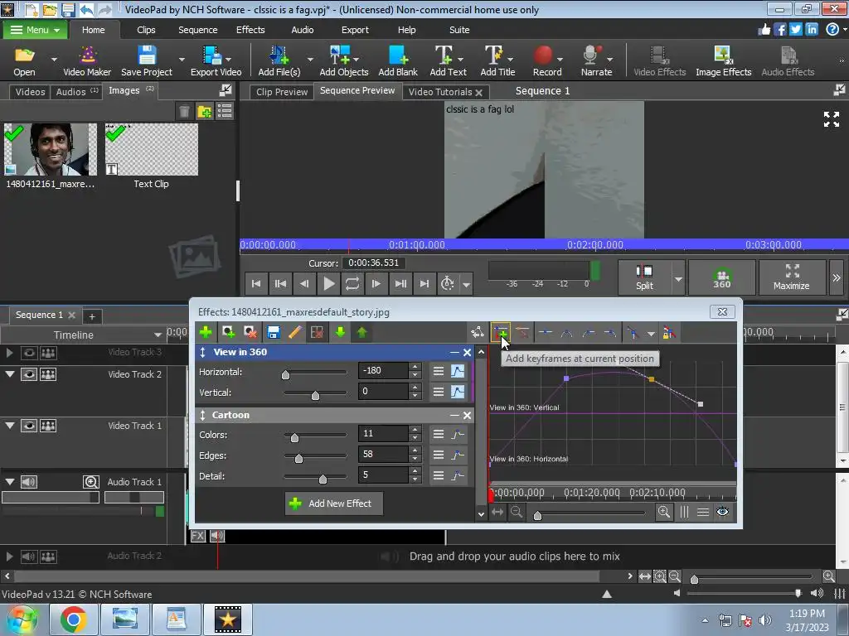Delete selected bin item with trash icon
Screen dimensions: 849x636
(x=184, y=112)
